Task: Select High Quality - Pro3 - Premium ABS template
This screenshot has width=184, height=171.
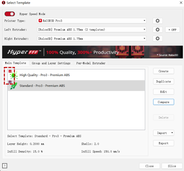Action: 44,75
